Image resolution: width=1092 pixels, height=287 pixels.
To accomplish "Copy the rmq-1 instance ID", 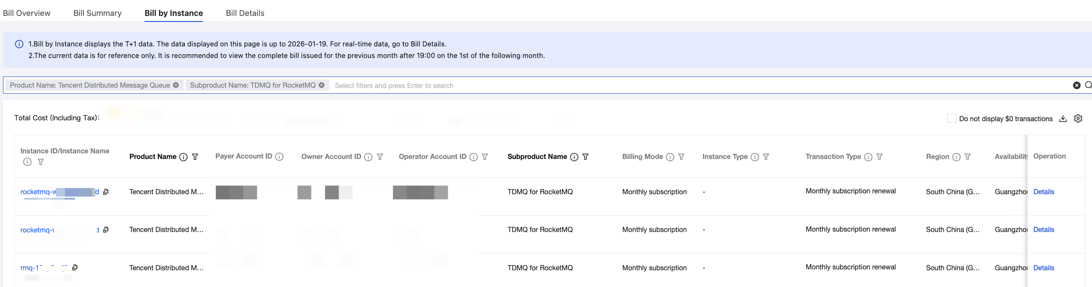I will click(x=75, y=267).
